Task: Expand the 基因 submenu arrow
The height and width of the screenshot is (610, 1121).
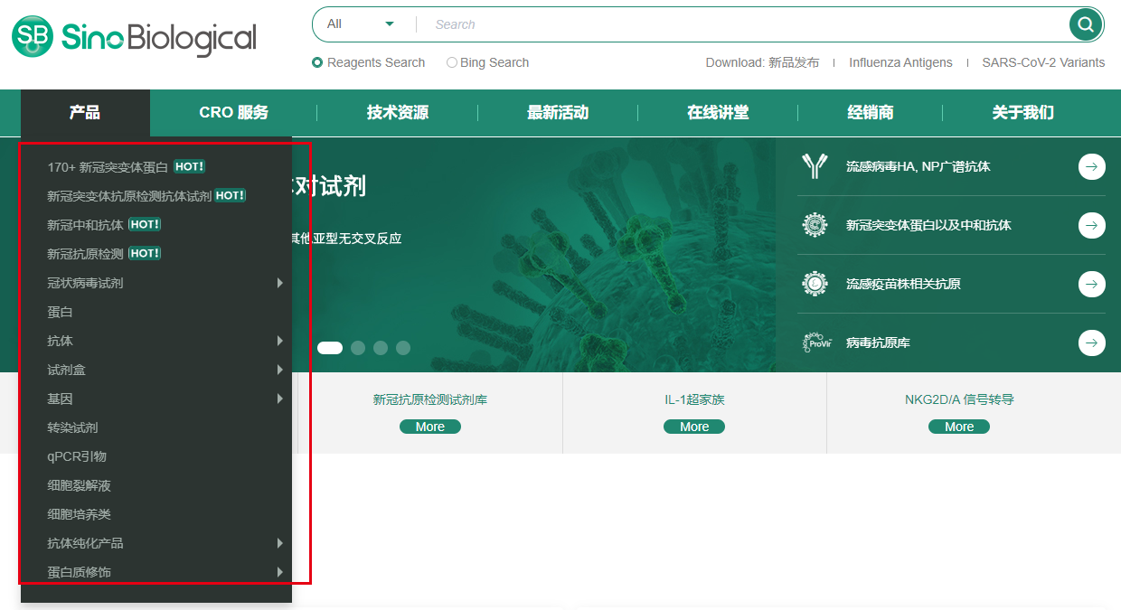Action: point(280,399)
